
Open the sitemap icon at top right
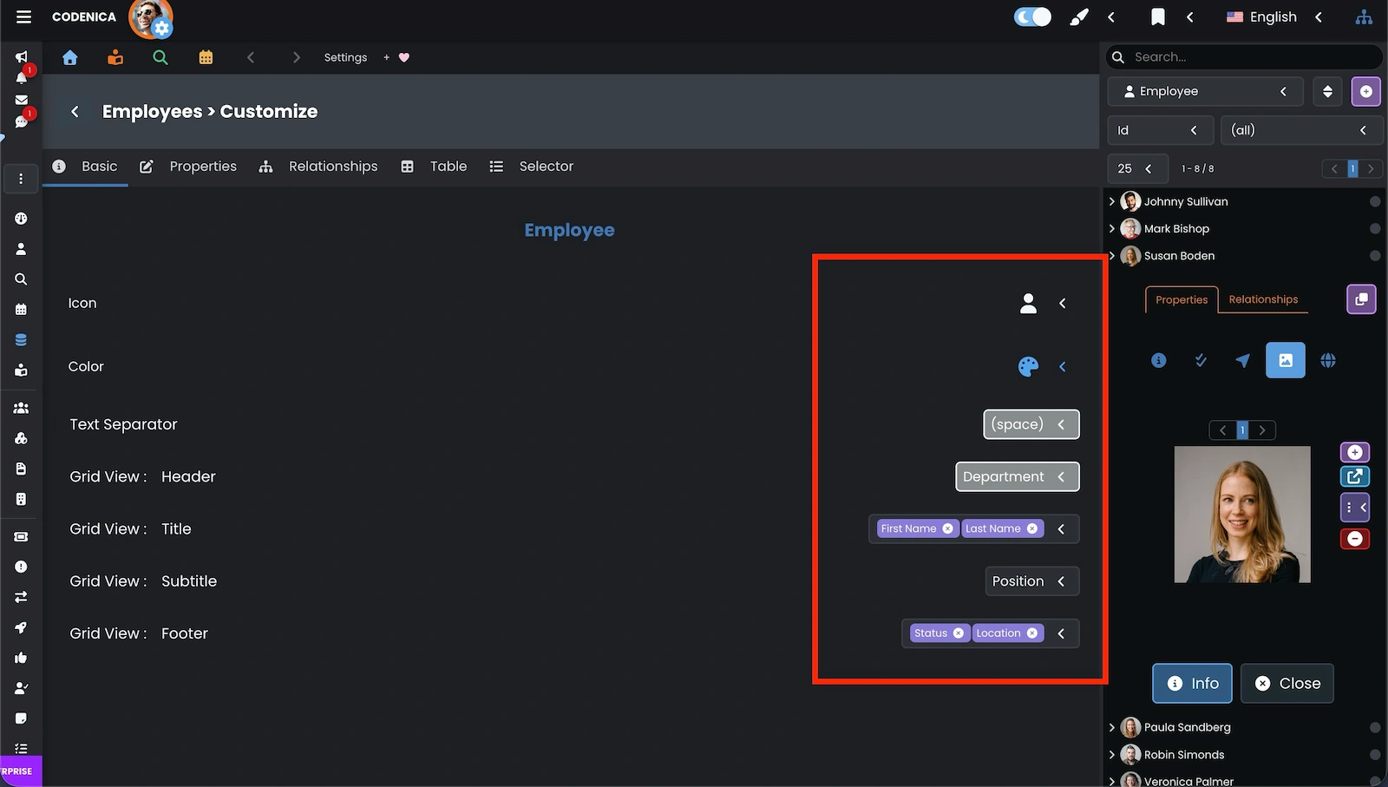point(1364,16)
